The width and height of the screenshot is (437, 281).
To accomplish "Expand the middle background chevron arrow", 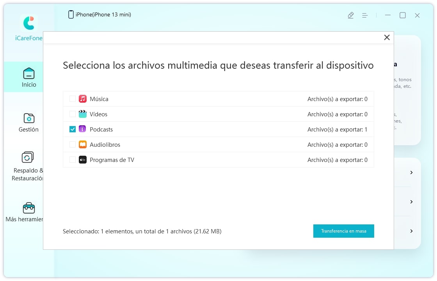I will tap(411, 202).
